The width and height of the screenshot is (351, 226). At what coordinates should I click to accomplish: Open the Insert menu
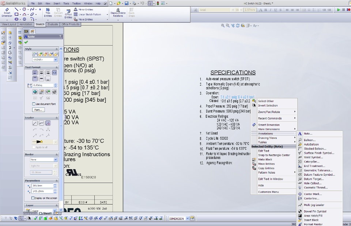(57, 3)
